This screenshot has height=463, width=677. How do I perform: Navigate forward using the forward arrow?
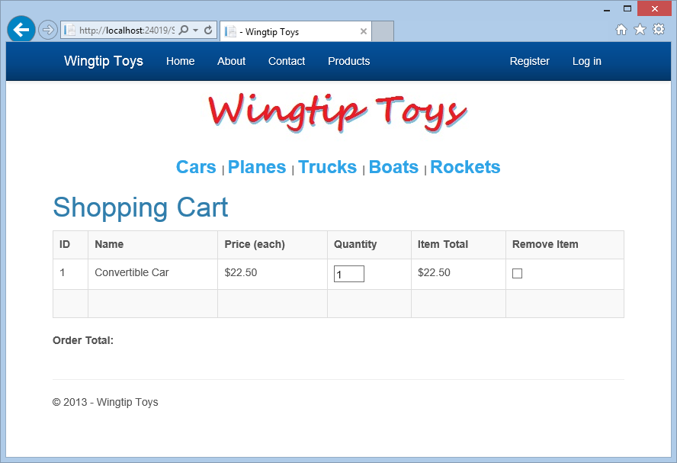(47, 29)
